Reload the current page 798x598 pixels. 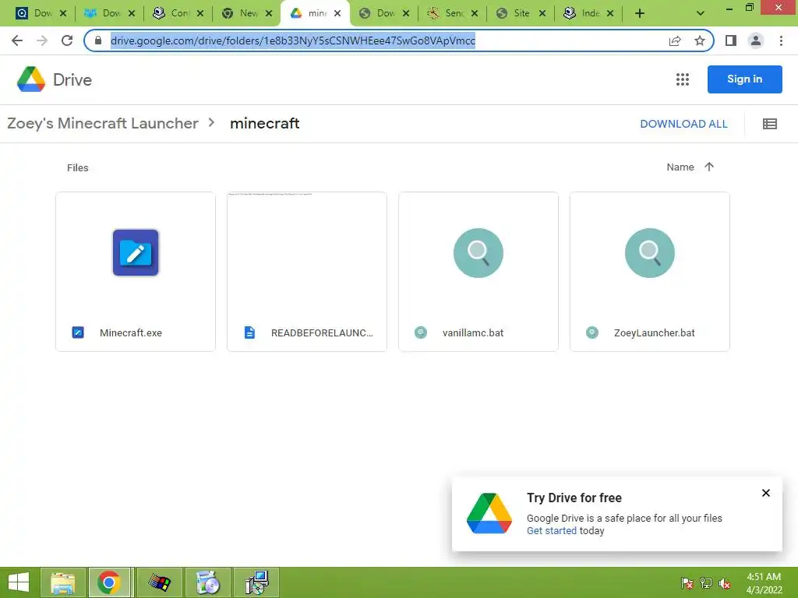coord(67,40)
